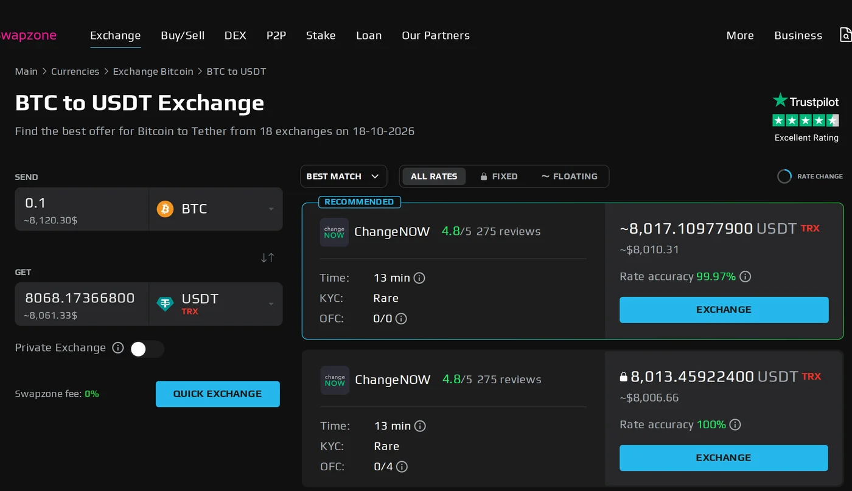Screen dimensions: 852x491
Task: Toggle the Private Exchange switch
Action: click(x=147, y=349)
